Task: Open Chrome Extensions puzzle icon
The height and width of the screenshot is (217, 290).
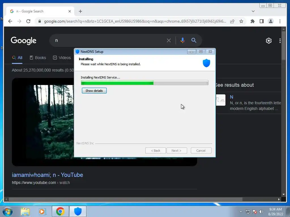Action: pyautogui.click(x=252, y=21)
